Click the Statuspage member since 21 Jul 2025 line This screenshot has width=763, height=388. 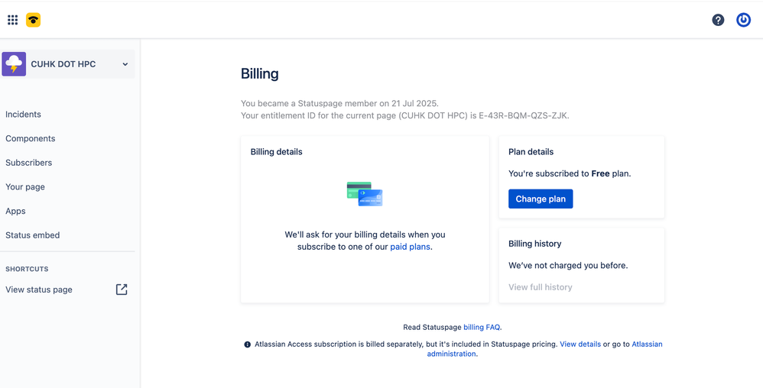tap(339, 103)
